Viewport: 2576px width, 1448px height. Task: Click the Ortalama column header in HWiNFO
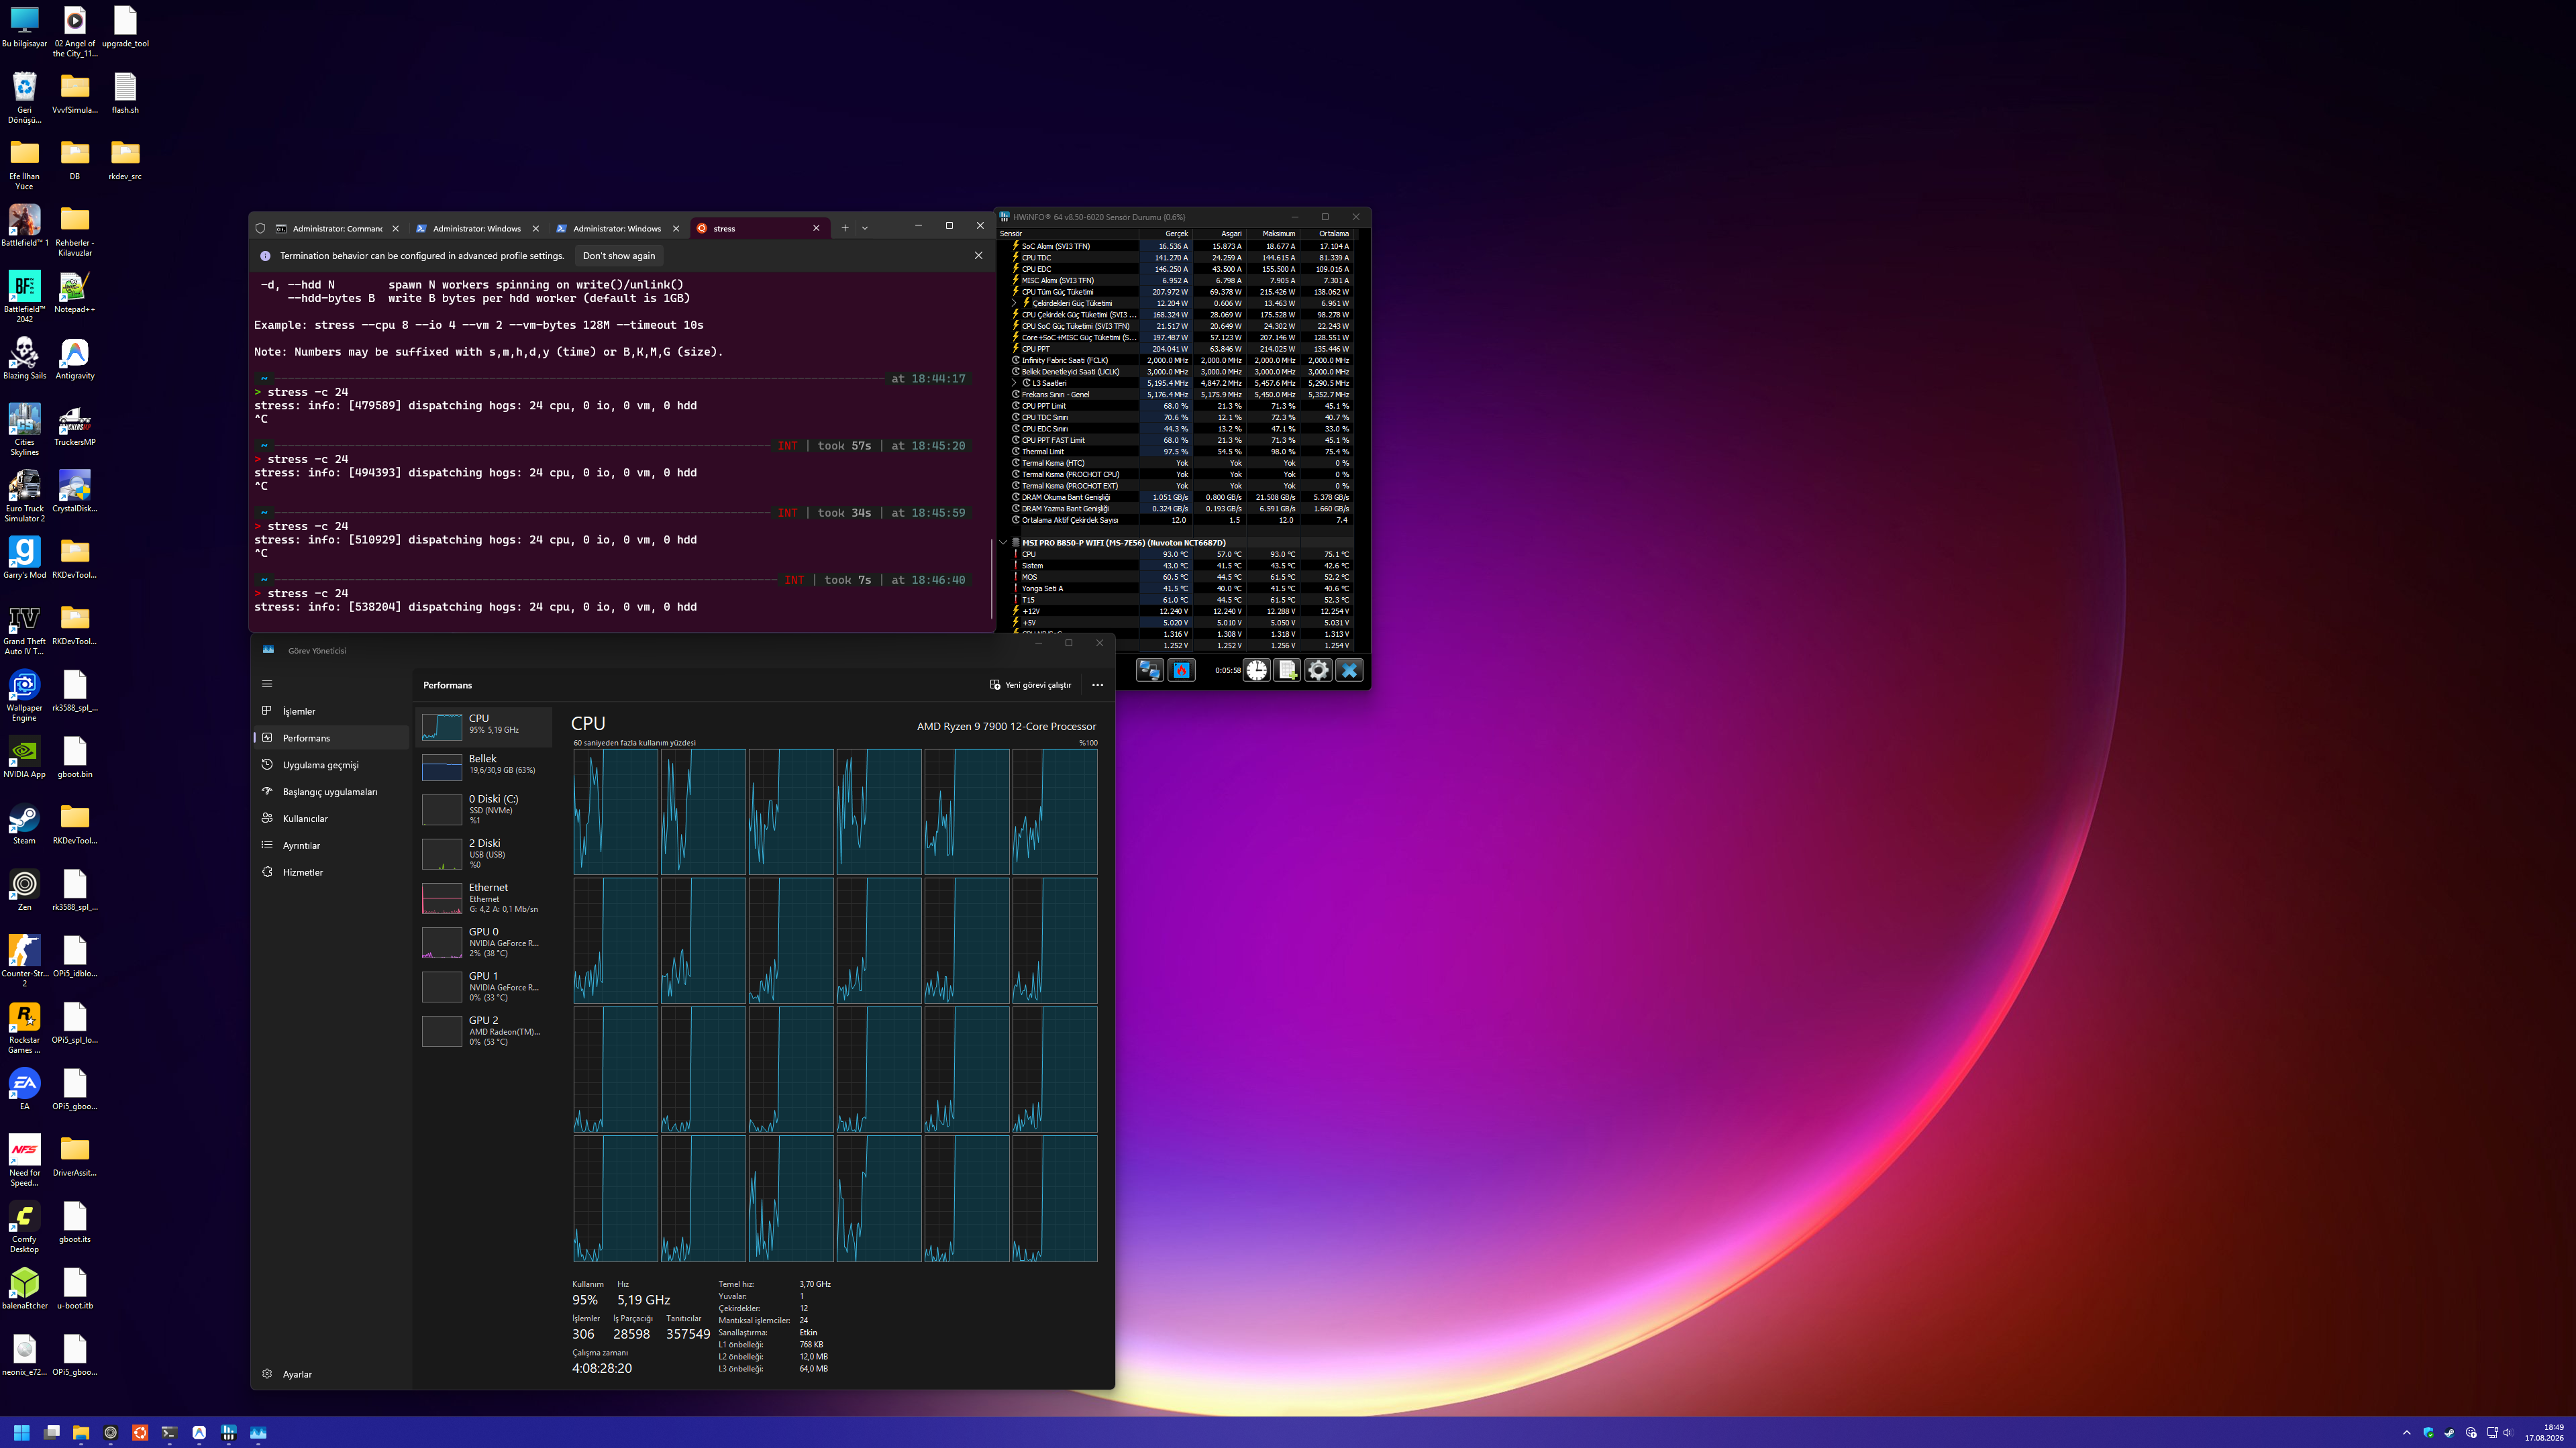tap(1327, 234)
